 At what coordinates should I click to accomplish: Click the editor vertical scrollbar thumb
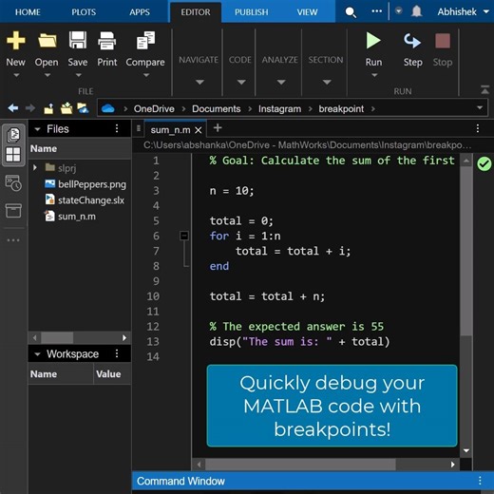click(x=466, y=250)
